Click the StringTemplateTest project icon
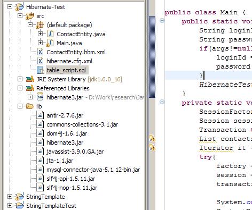Viewport: 252px width, 210px height. click(19, 205)
